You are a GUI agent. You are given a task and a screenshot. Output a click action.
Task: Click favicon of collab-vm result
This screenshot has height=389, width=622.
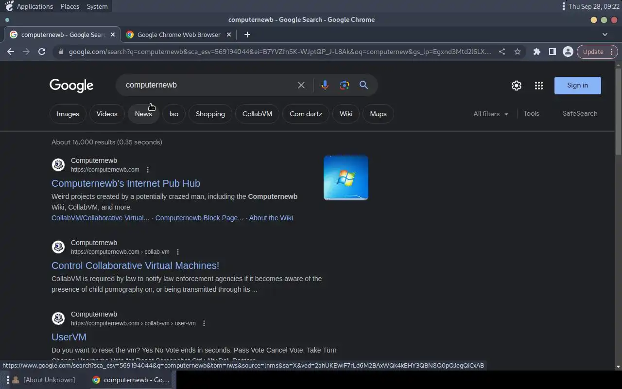coord(58,247)
